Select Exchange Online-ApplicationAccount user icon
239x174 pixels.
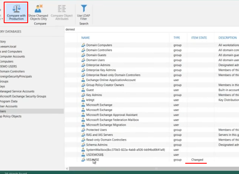click(x=83, y=80)
